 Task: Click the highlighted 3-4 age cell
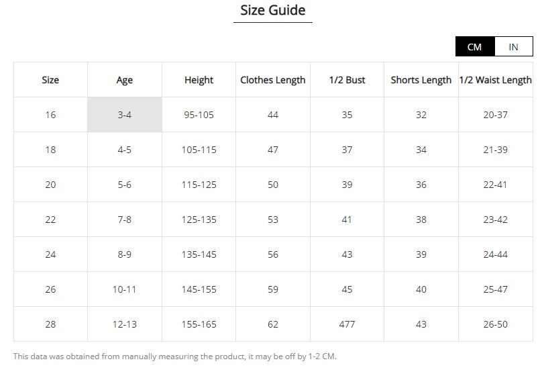[x=125, y=115]
